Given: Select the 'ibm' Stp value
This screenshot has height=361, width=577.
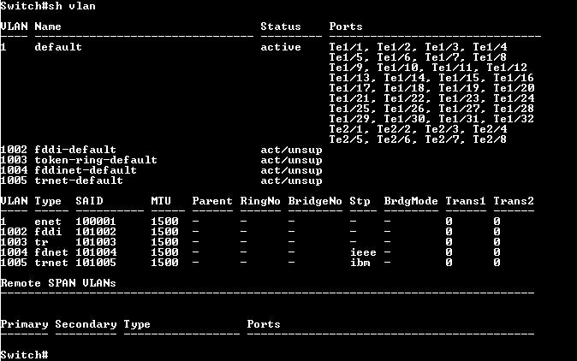Looking at the screenshot, I should click(360, 263).
